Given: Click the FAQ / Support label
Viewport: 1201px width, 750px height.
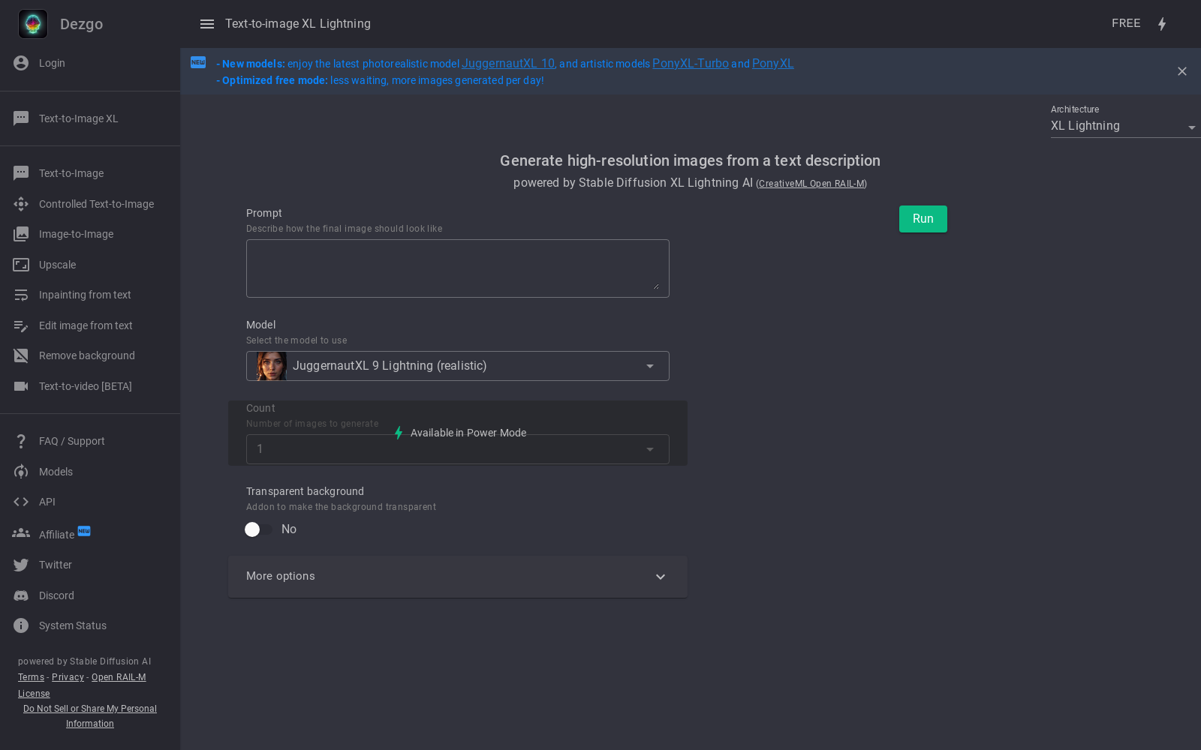Looking at the screenshot, I should (x=72, y=441).
